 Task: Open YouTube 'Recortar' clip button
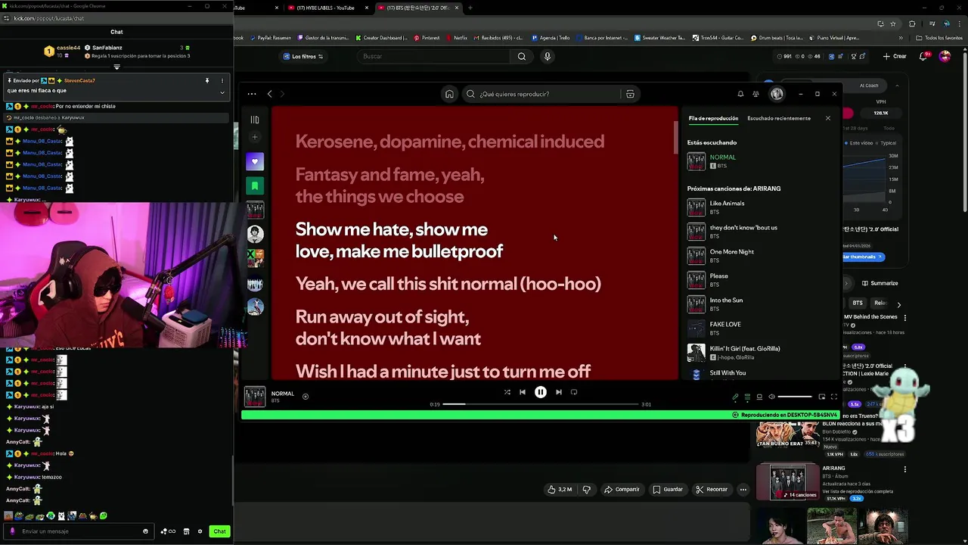pos(712,490)
